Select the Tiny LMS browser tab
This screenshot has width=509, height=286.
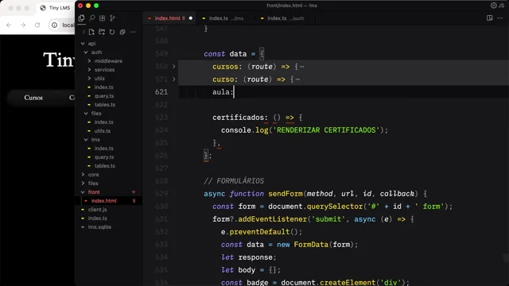pyautogui.click(x=55, y=8)
